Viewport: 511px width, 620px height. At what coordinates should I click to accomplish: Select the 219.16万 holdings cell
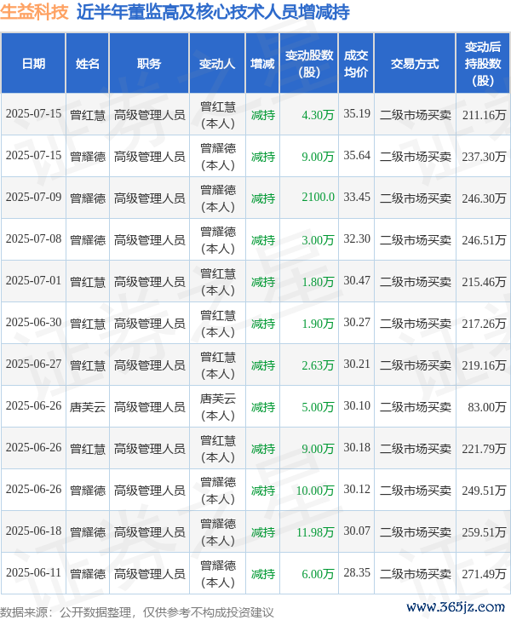pyautogui.click(x=484, y=365)
